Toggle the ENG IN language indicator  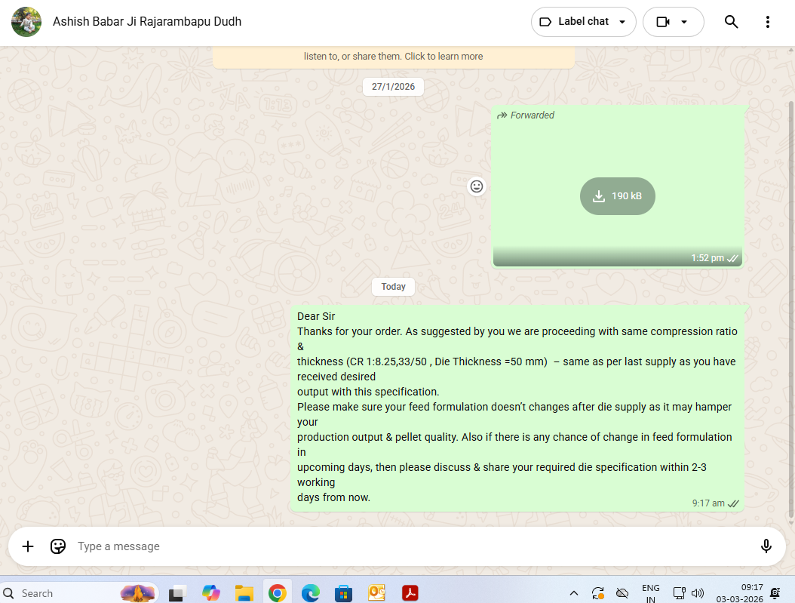[x=650, y=593]
